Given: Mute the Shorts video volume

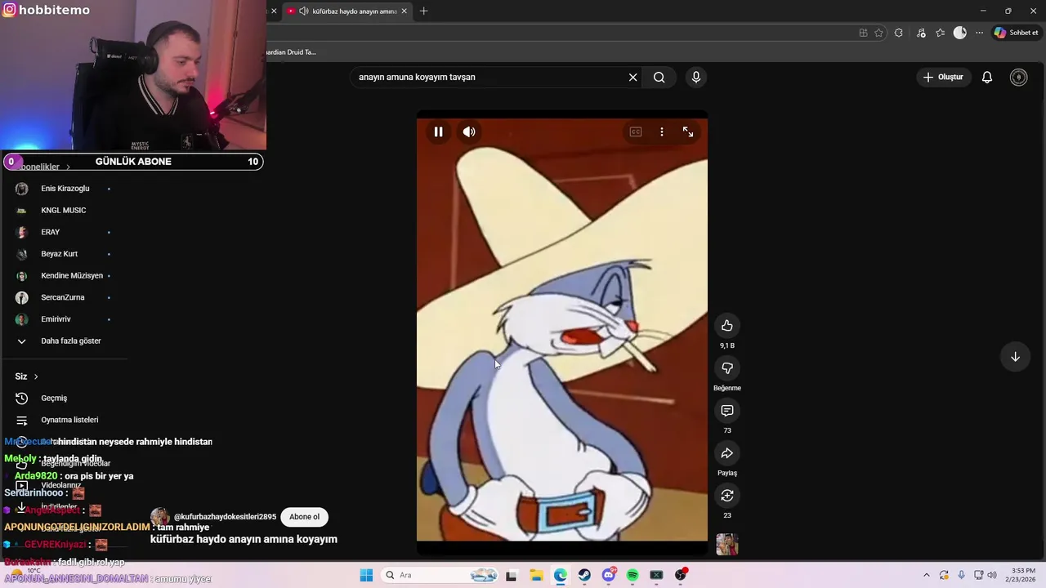Looking at the screenshot, I should point(469,131).
